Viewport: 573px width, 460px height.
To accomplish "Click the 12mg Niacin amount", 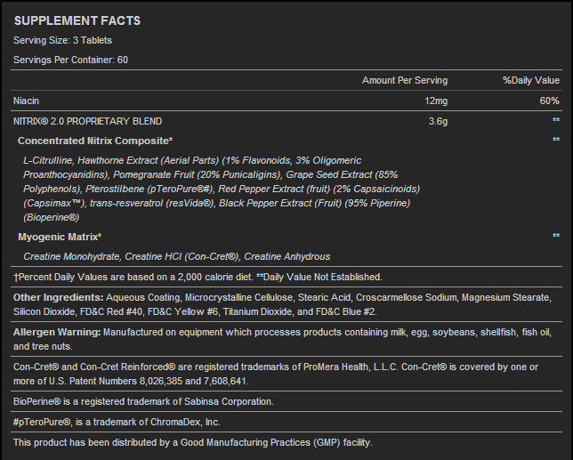I will pyautogui.click(x=436, y=101).
